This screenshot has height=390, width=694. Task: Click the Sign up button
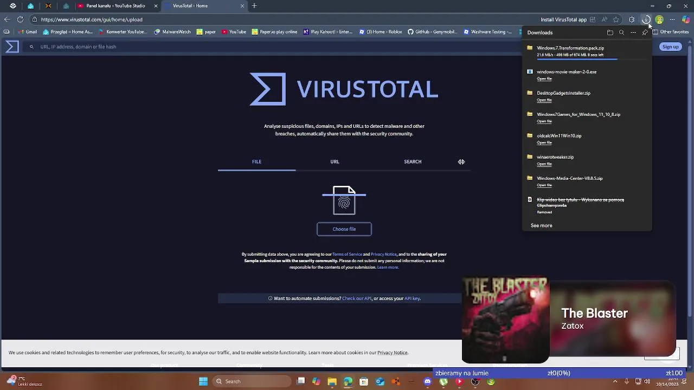tap(670, 47)
